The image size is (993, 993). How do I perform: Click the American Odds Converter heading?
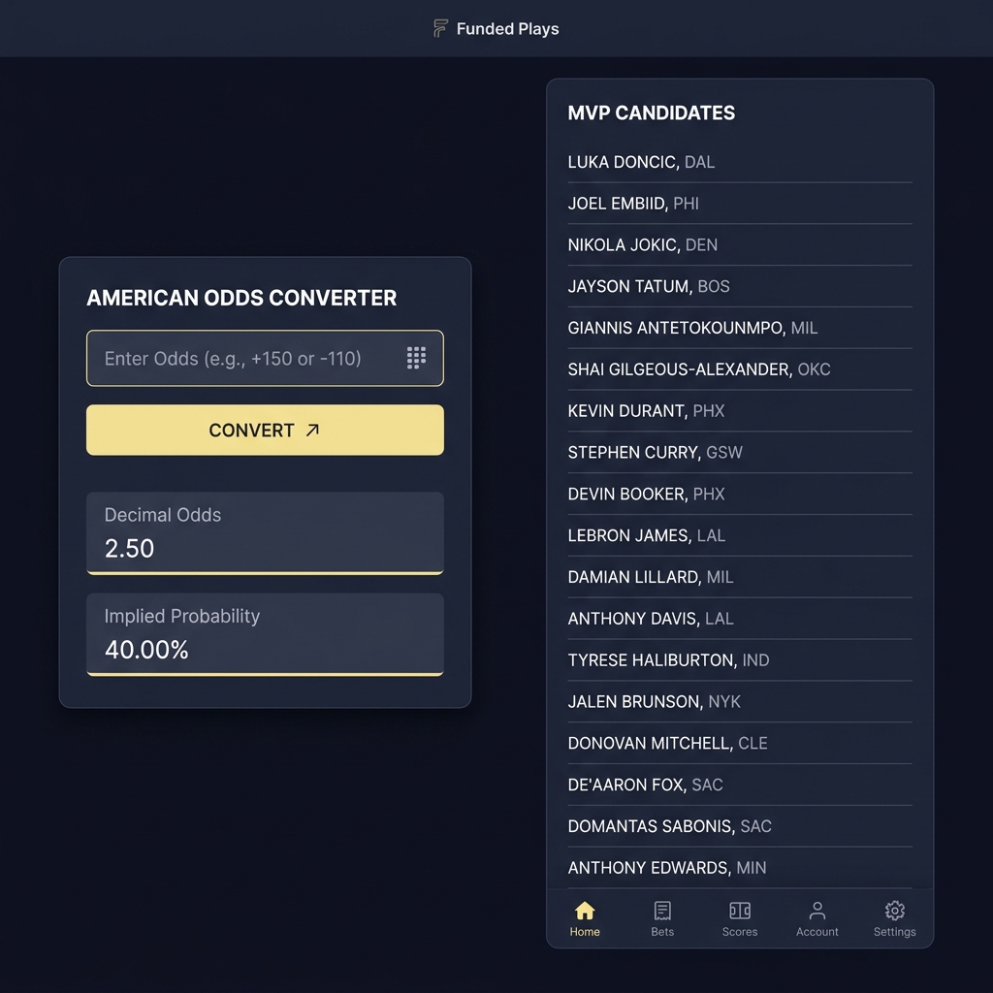(241, 298)
